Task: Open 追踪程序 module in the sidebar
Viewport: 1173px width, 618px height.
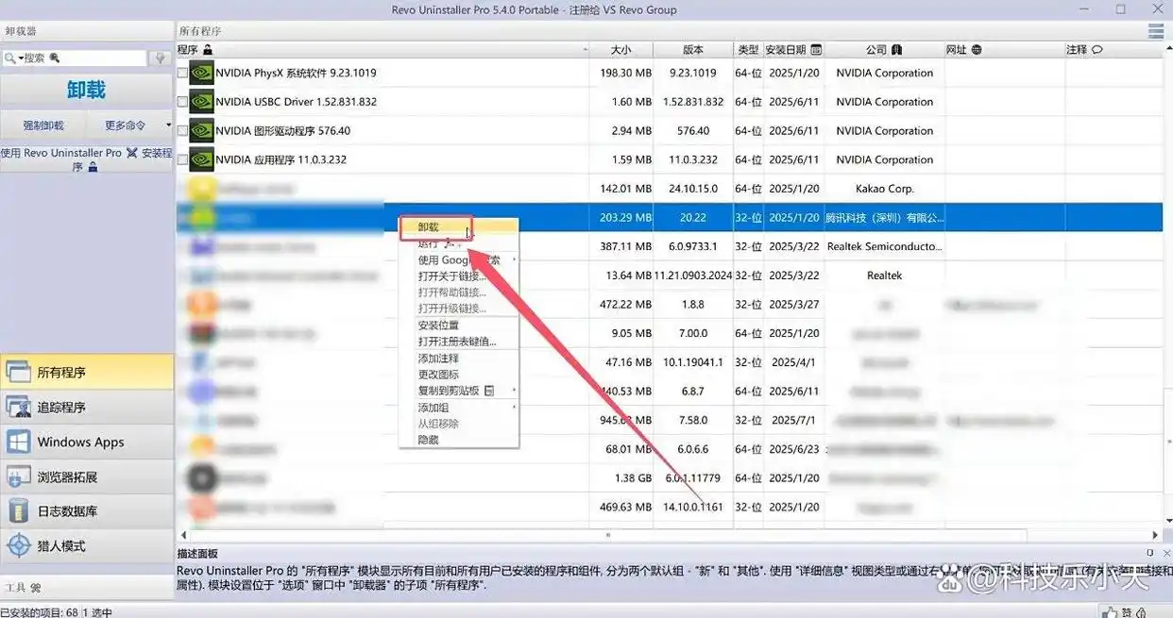Action: point(87,408)
